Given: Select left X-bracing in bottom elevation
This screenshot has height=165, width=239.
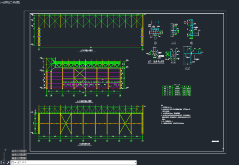Looking at the screenshot, I should 66,124.
